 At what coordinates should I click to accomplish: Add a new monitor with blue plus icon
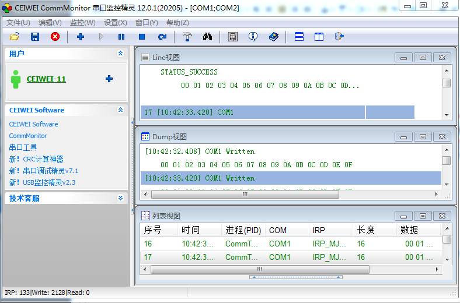point(81,37)
